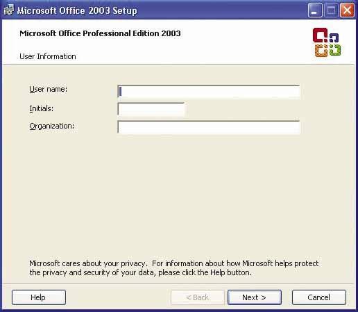
Task: Click the Microsoft privacy notice text
Action: 173,268
